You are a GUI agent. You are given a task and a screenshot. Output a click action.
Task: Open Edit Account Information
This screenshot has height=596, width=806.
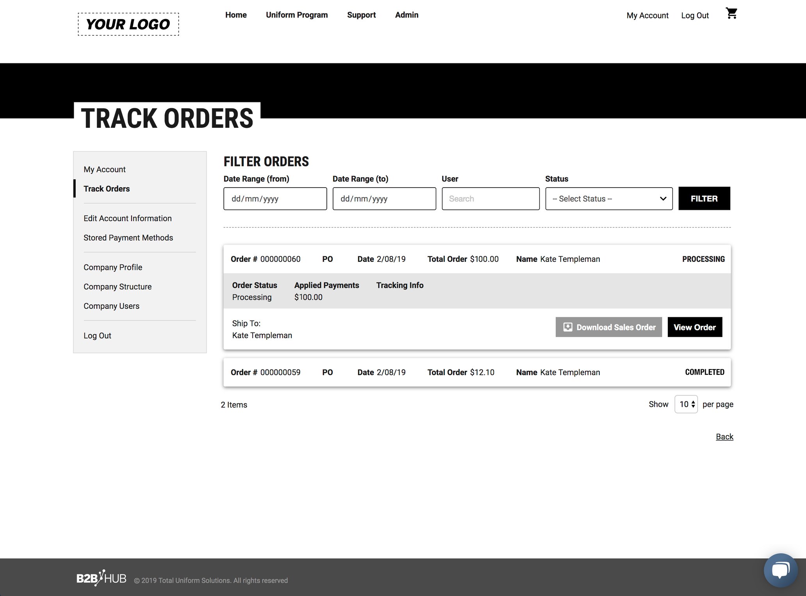point(128,218)
